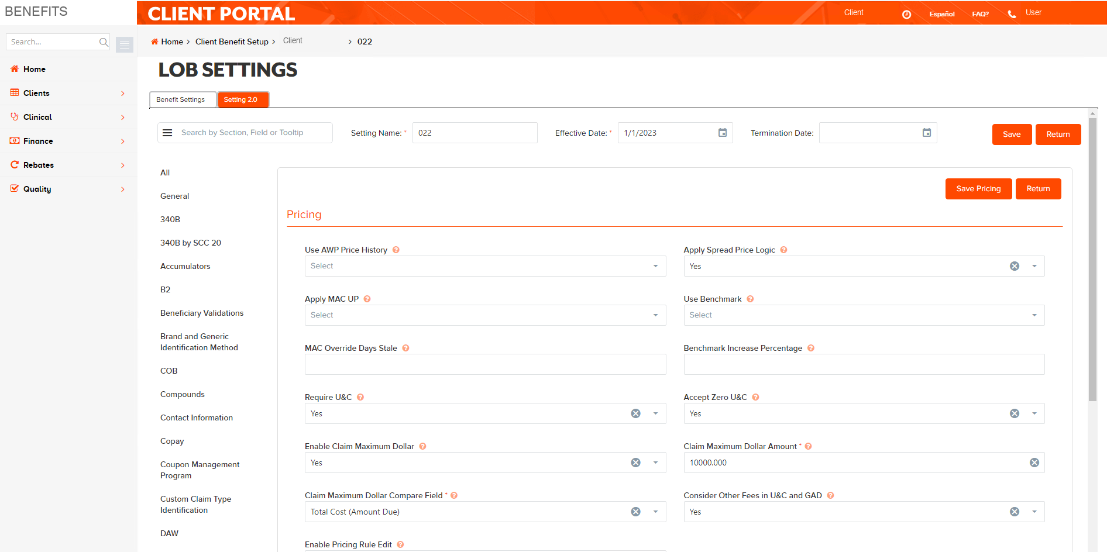Screen dimensions: 1107x552
Task: Open the Use AWP Price History dropdown
Action: pyautogui.click(x=485, y=266)
